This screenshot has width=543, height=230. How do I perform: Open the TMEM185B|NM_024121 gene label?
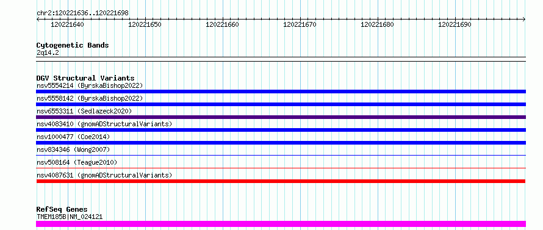point(70,217)
